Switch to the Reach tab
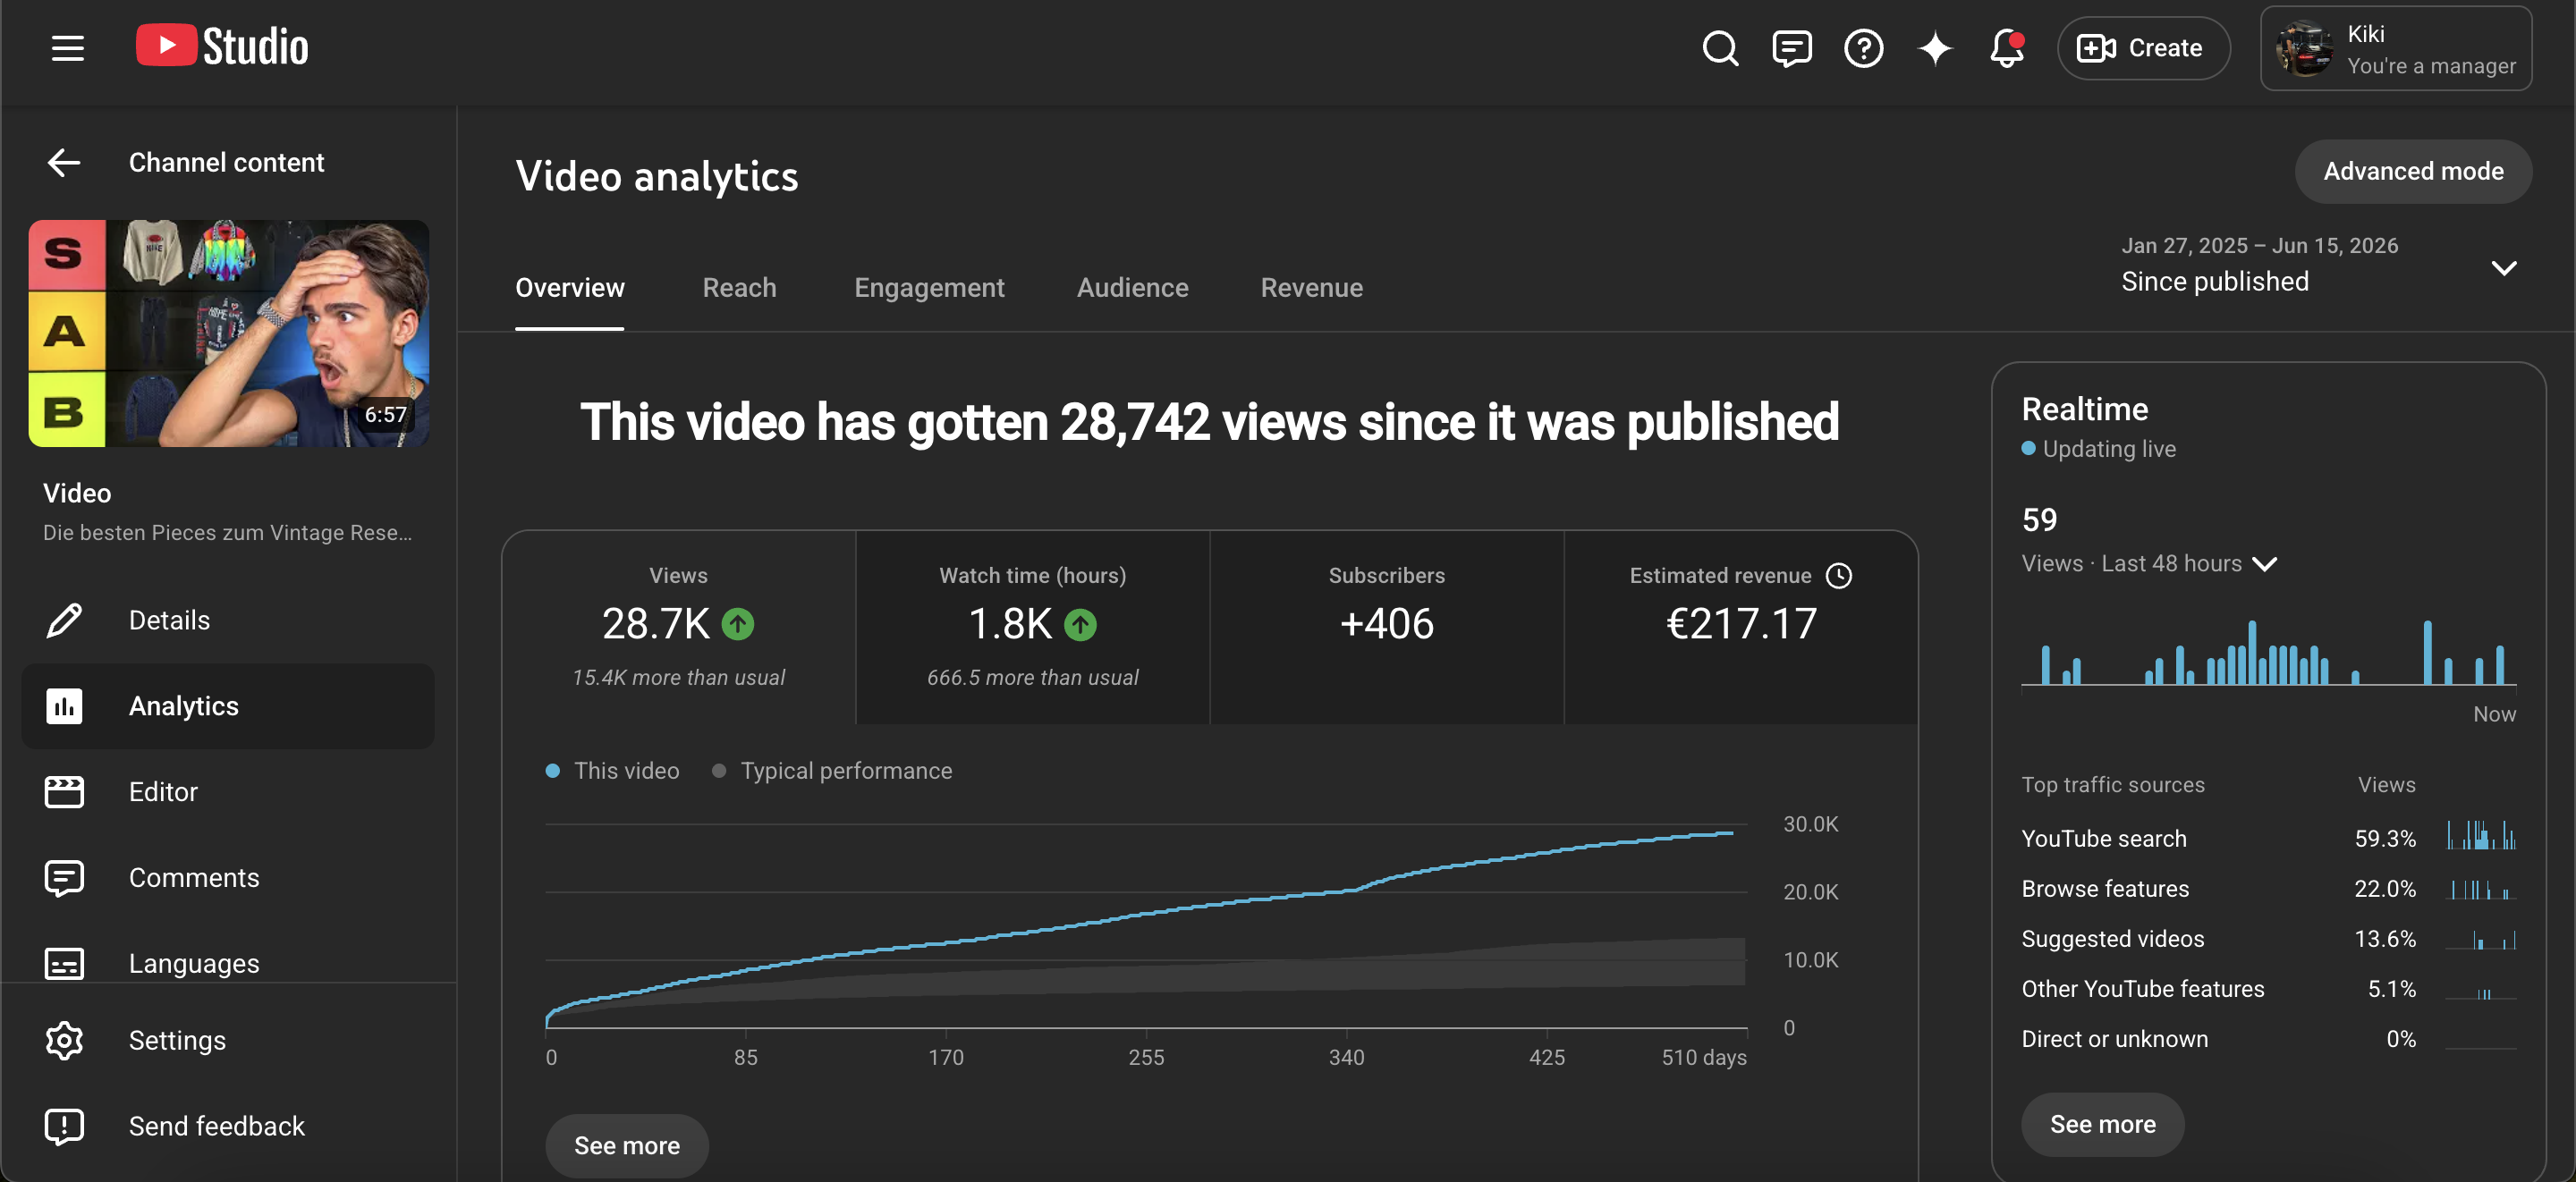Image resolution: width=2576 pixels, height=1182 pixels. click(739, 287)
